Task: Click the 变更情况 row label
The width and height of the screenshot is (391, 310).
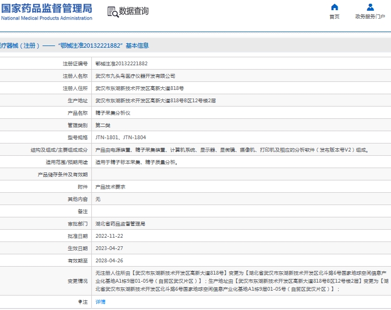Action: [x=77, y=281]
